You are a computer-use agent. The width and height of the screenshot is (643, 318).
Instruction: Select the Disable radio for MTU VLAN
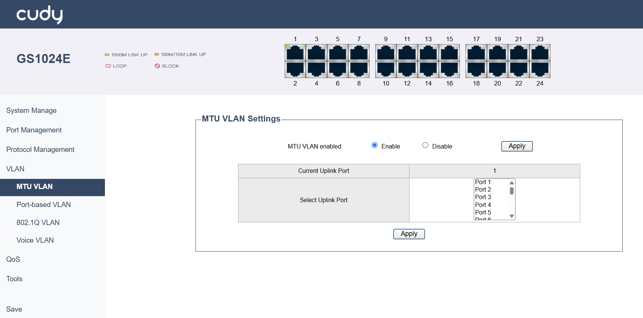coord(425,145)
